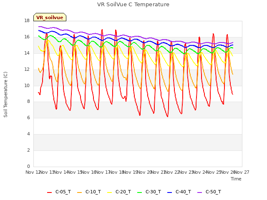Click the 10 y-axis tick label
267x200 pixels.
[27, 85]
